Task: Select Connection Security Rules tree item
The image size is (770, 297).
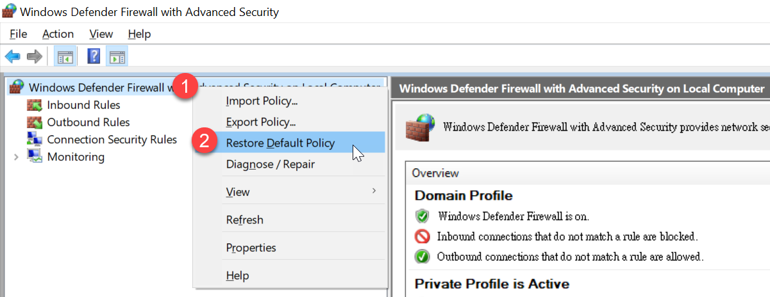Action: tap(112, 140)
